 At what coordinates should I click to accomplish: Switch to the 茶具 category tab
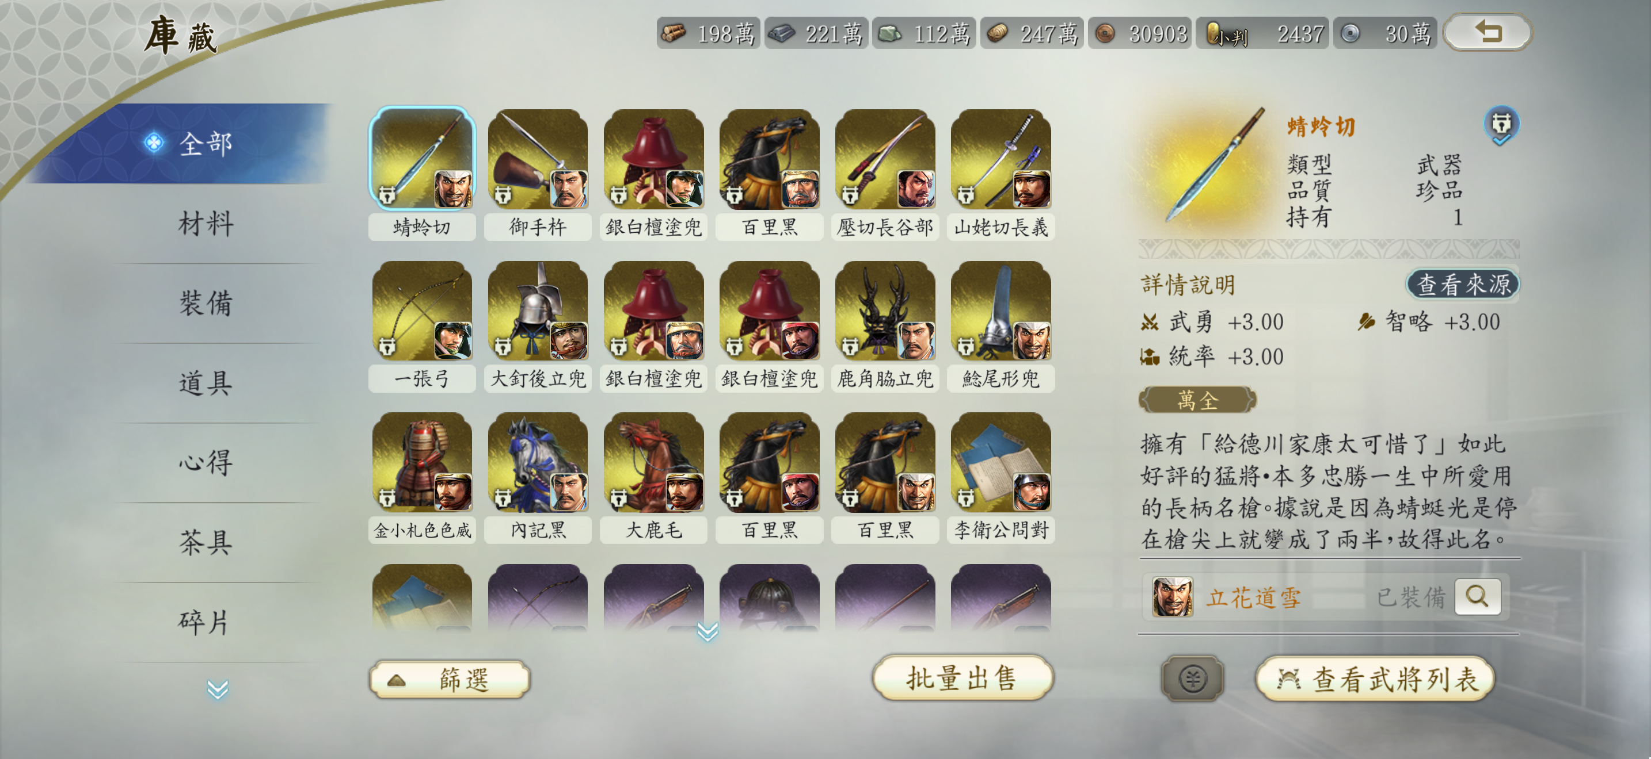(206, 543)
